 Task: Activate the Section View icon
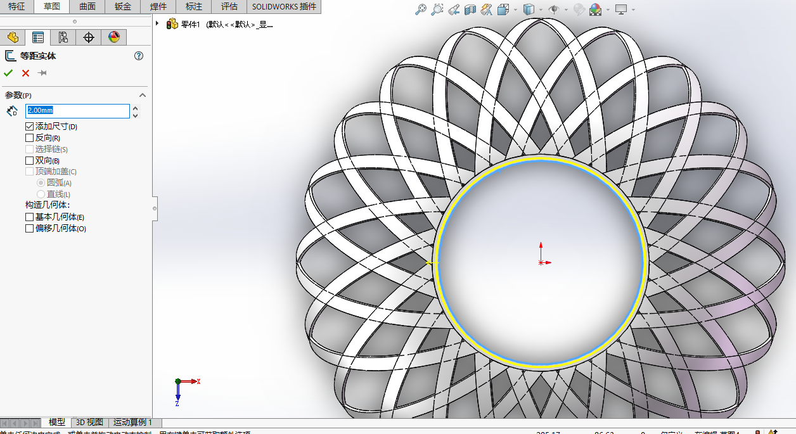[470, 10]
